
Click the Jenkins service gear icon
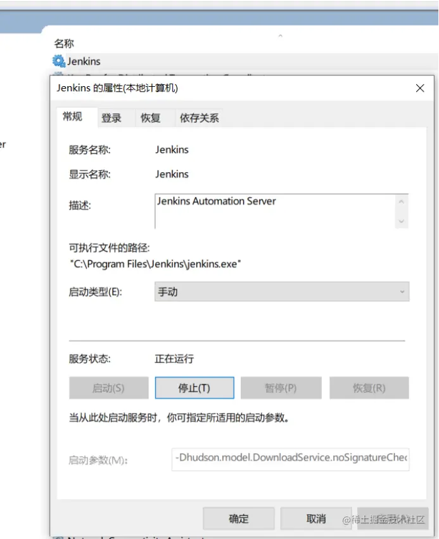point(58,61)
